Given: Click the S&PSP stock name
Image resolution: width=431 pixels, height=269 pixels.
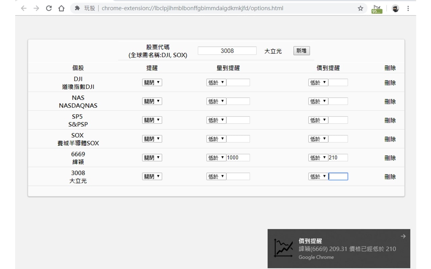Looking at the screenshot, I should 78,124.
